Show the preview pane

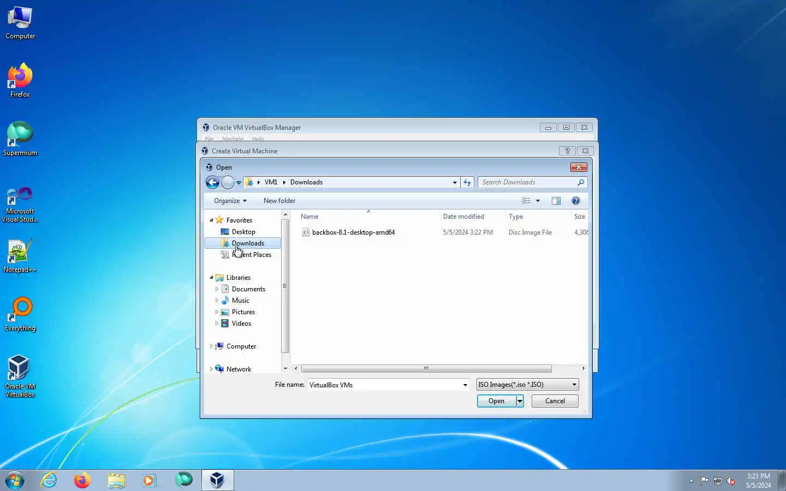point(556,201)
